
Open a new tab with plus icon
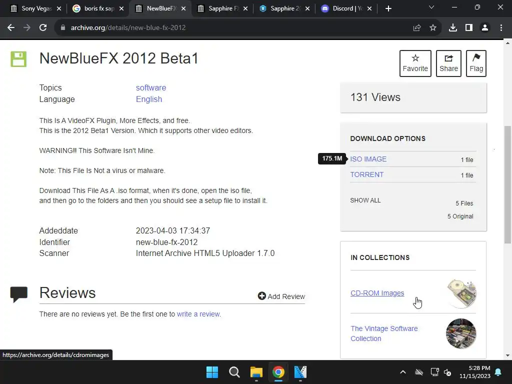388,8
